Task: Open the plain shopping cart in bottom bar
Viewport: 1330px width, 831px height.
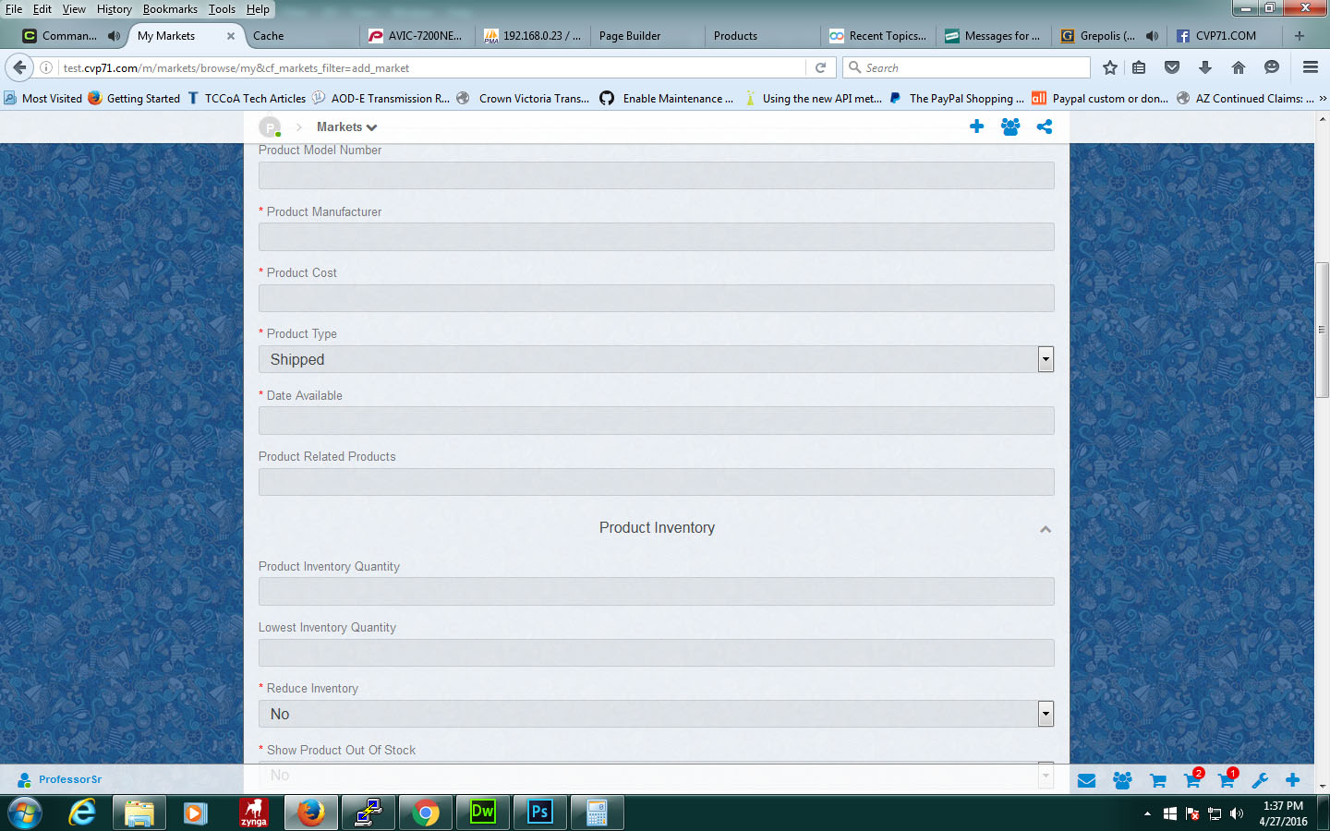Action: click(1157, 780)
